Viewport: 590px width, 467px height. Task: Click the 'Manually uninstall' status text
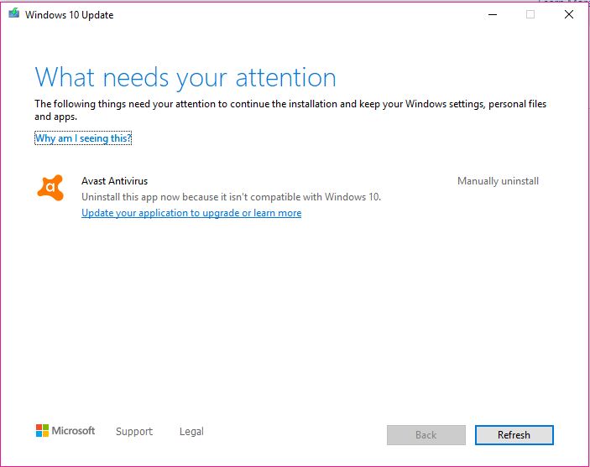coord(498,181)
